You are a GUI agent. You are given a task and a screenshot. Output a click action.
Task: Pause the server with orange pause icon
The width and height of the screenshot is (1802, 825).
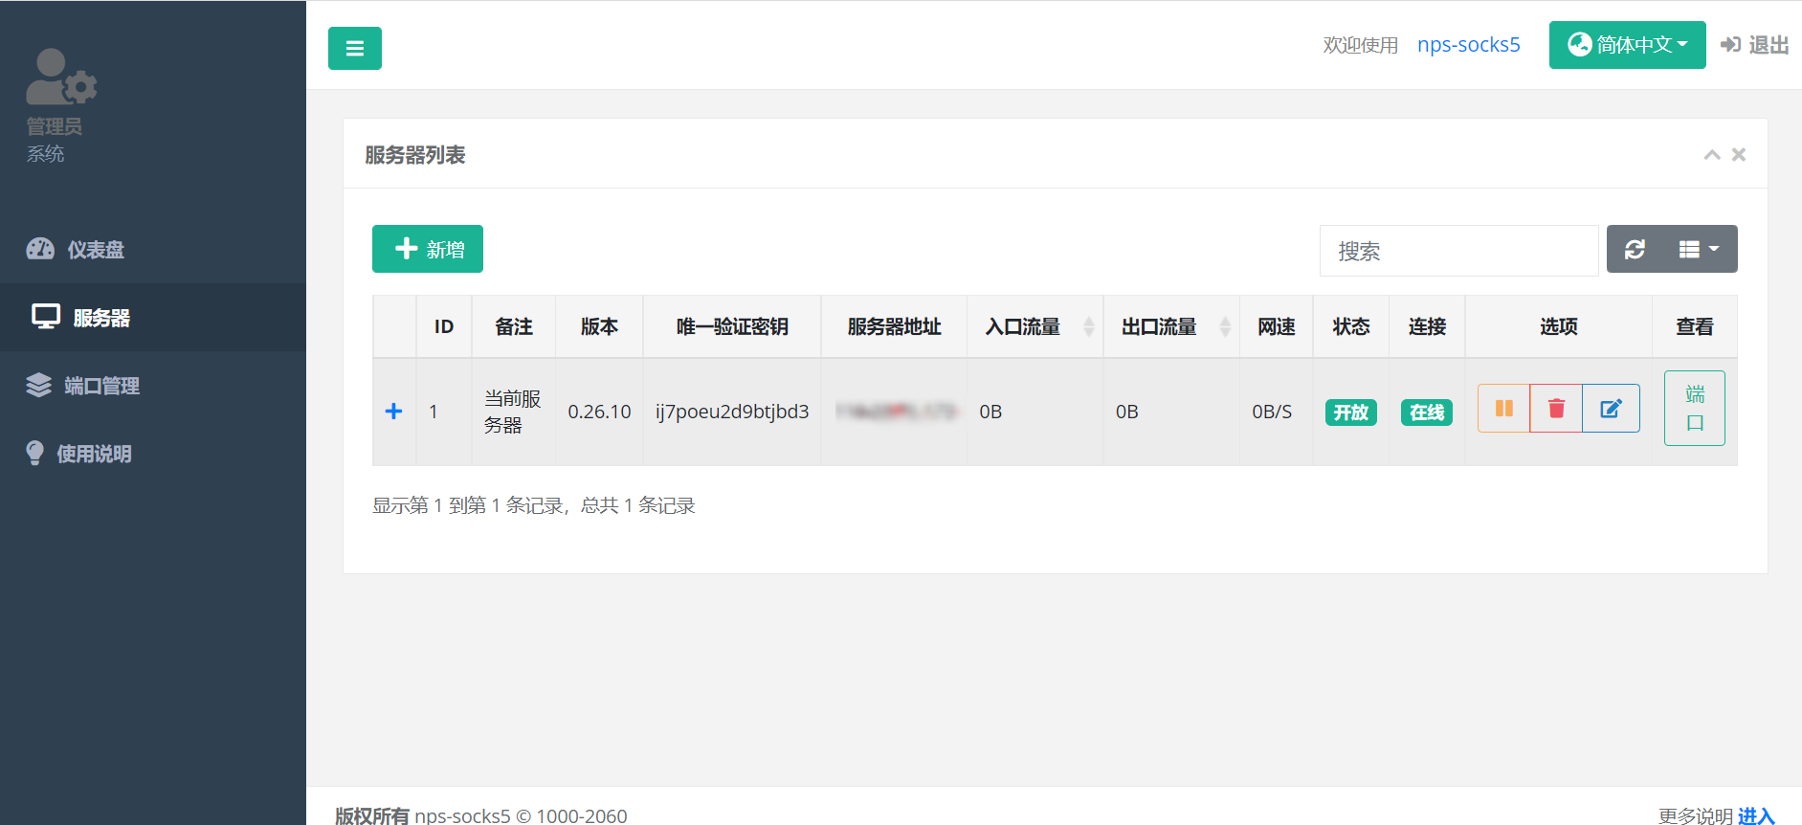click(1503, 409)
